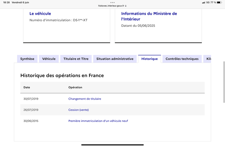Tap the Datant du 05/06/2025 text
The image size is (225, 147).
point(138,26)
